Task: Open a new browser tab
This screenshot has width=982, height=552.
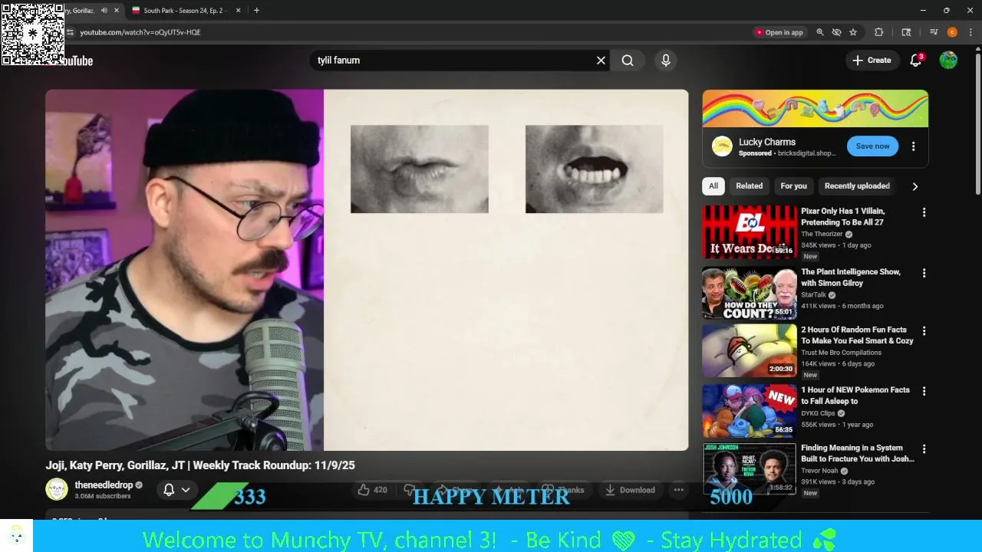Action: click(x=256, y=11)
